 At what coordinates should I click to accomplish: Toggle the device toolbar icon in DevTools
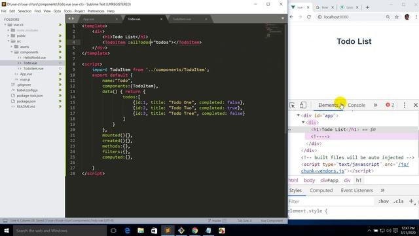[302, 105]
